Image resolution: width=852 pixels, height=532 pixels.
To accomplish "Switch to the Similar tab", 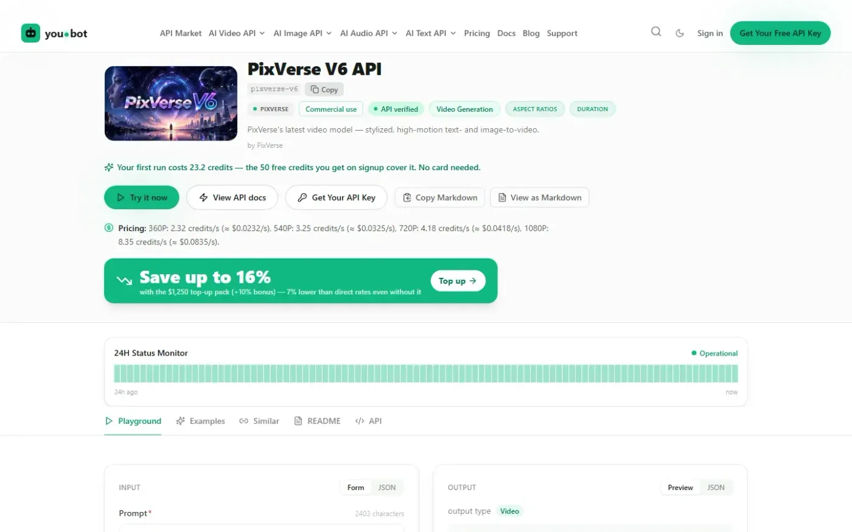I will click(x=259, y=421).
